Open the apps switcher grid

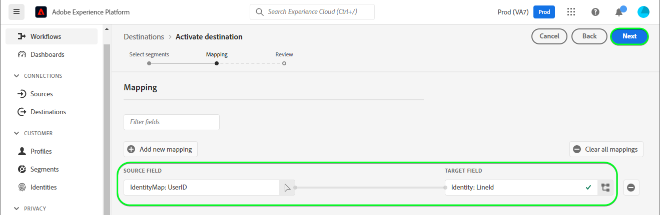[x=571, y=12]
